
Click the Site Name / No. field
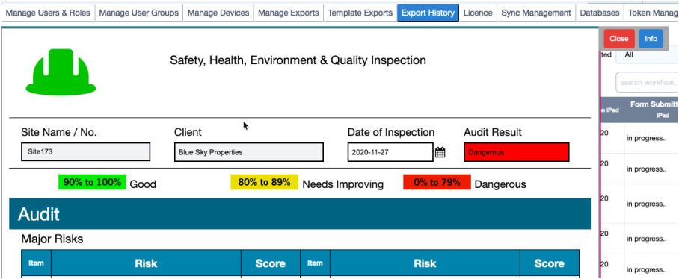(86, 152)
